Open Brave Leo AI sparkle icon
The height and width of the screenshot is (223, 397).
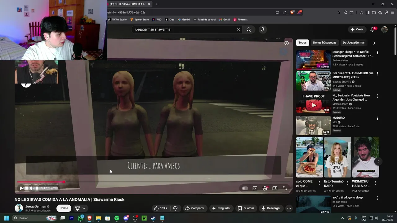(380, 12)
